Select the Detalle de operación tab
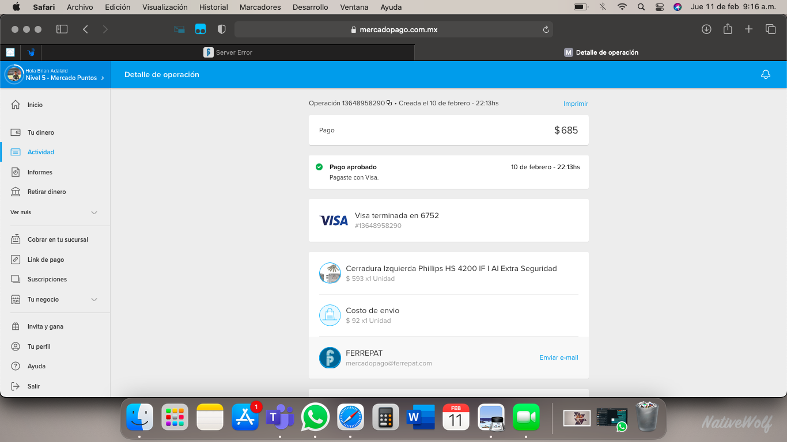This screenshot has width=787, height=442. point(601,52)
